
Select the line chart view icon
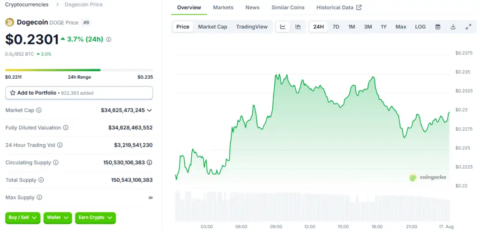click(283, 27)
